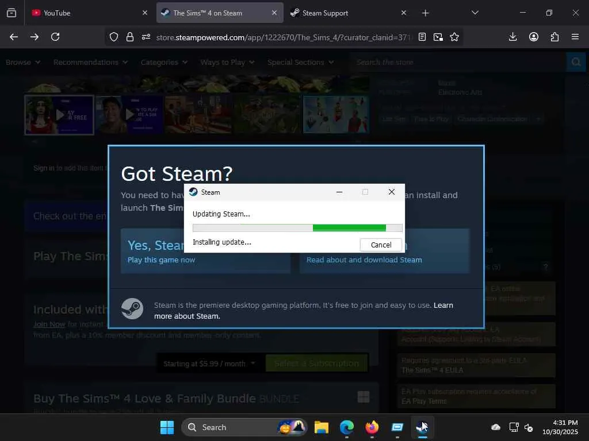Click the address bar URL field

pyautogui.click(x=284, y=37)
